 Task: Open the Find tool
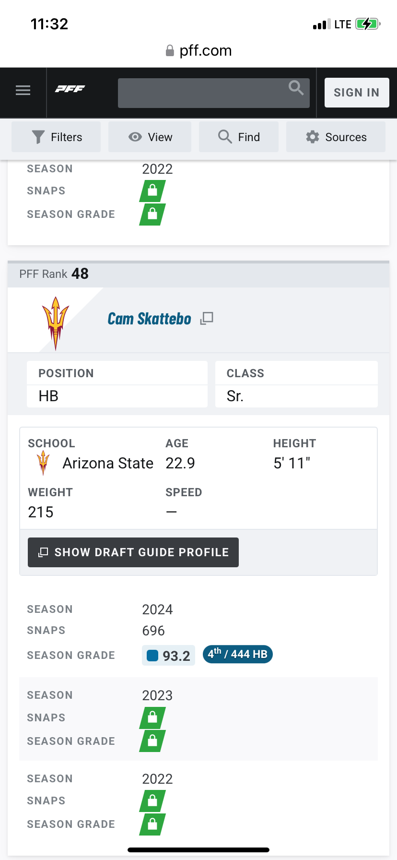239,137
